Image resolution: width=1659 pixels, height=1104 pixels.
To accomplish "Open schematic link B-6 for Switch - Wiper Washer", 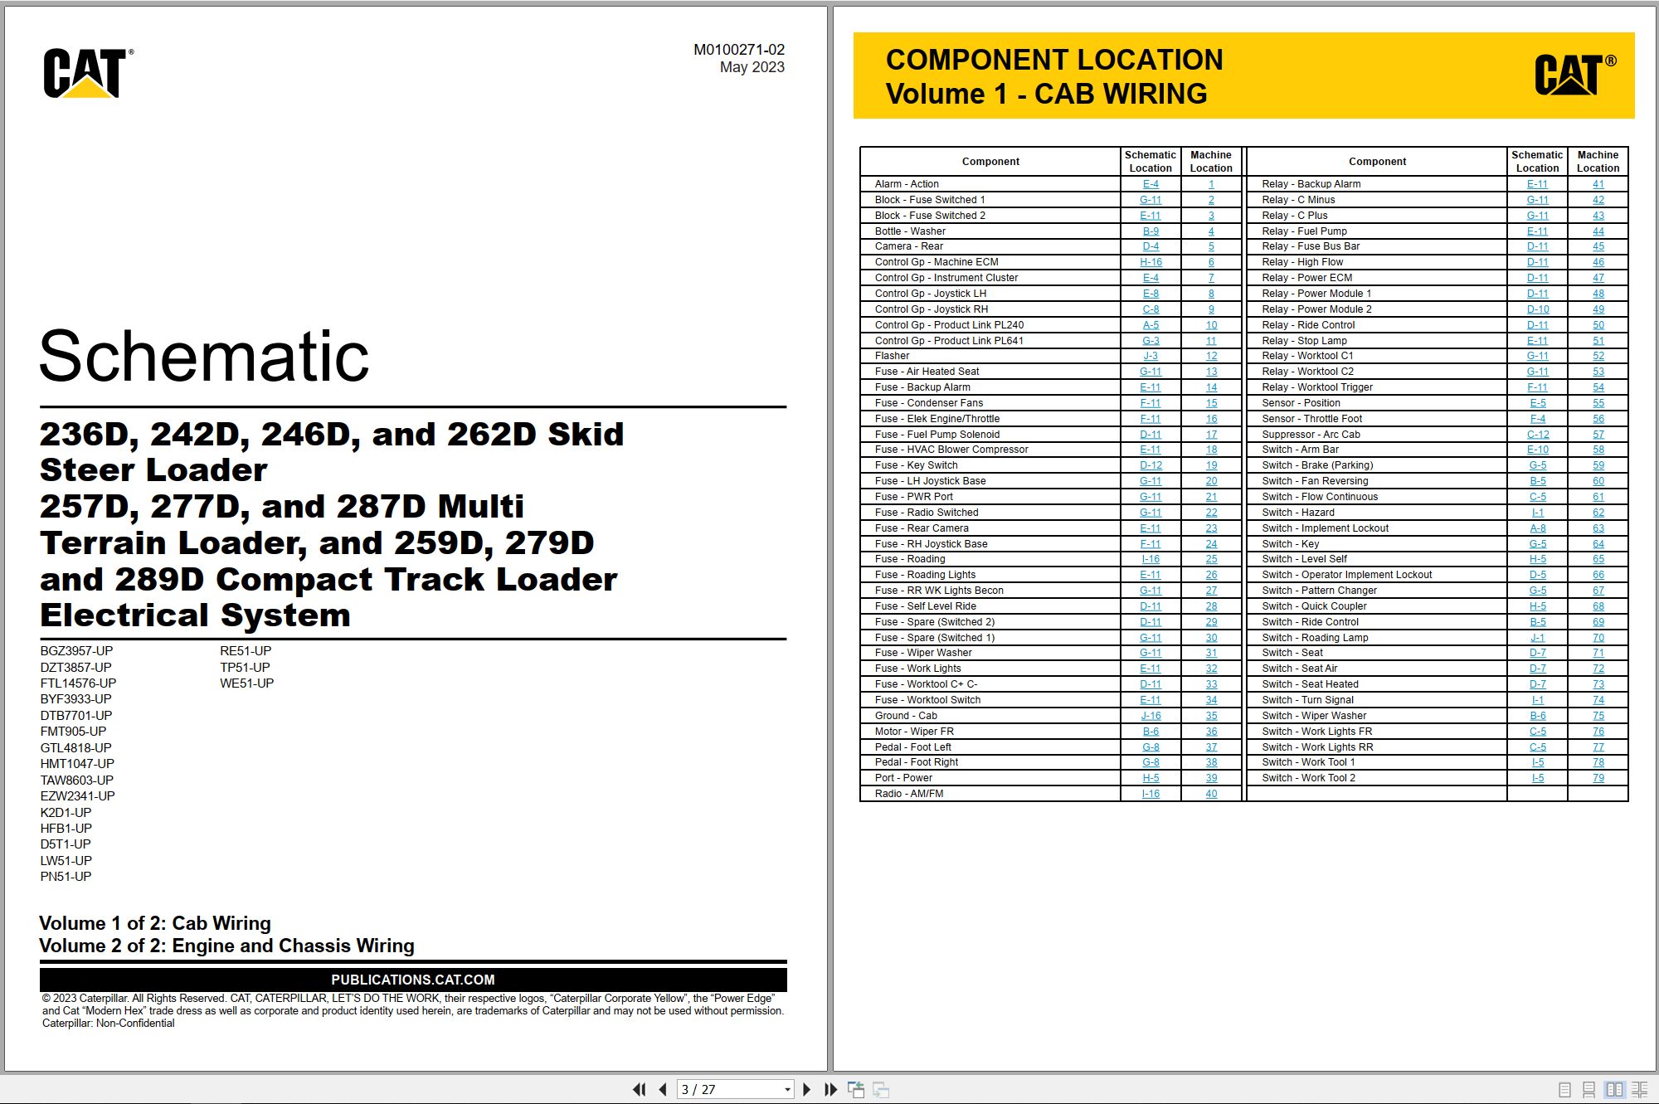I will click(1537, 716).
